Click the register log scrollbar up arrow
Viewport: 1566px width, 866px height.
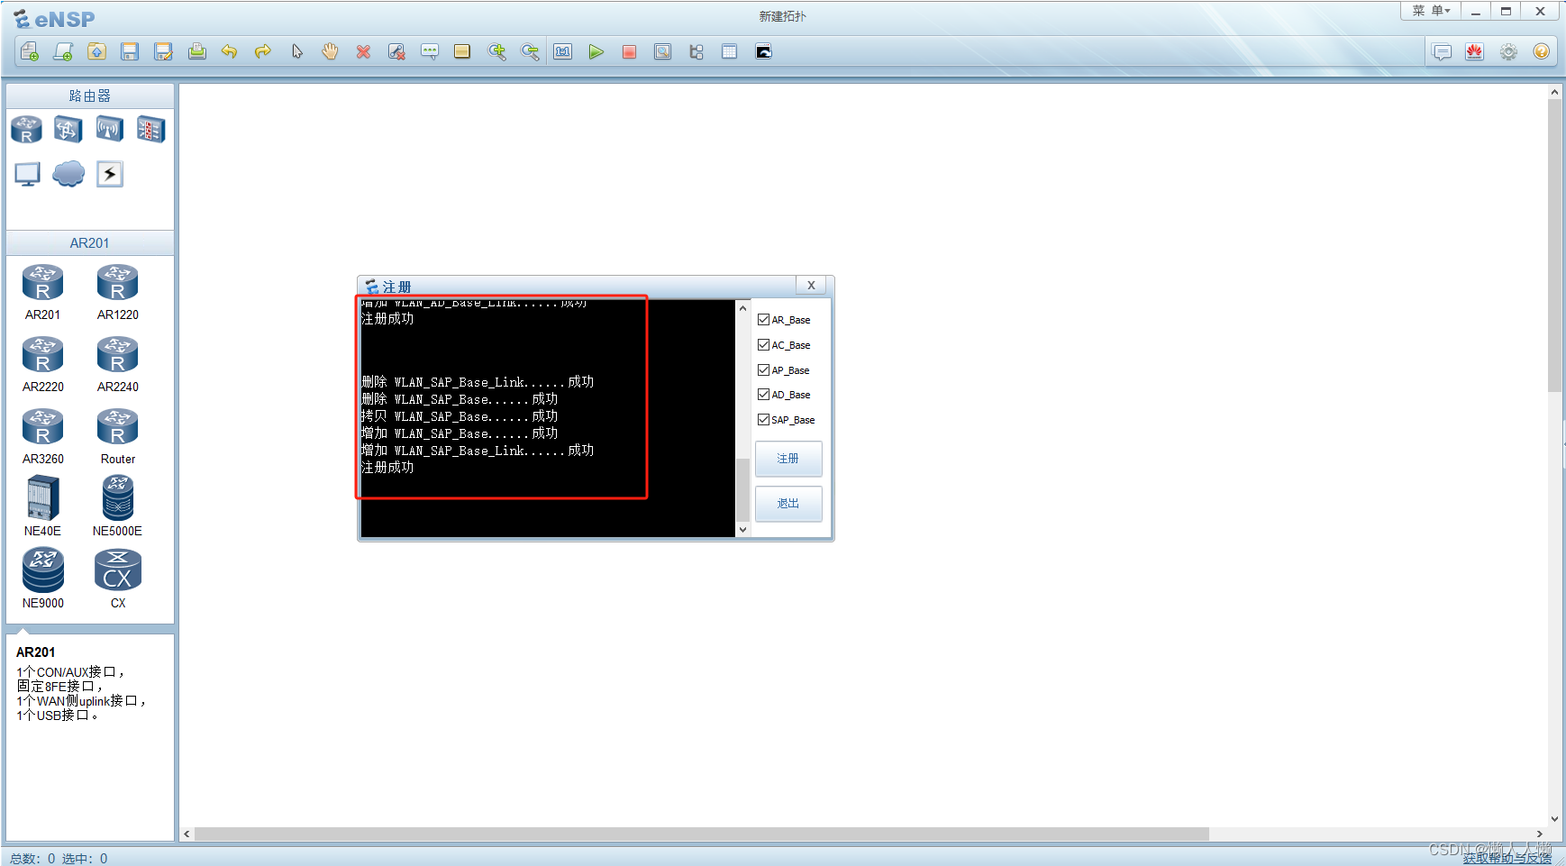pos(743,308)
